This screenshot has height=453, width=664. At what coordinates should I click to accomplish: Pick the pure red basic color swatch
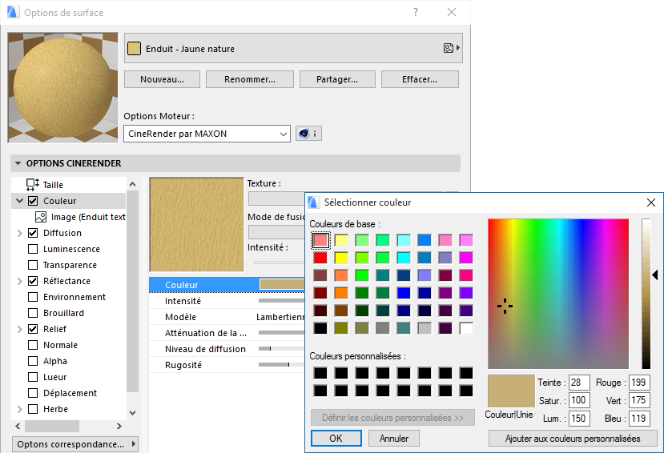coord(320,258)
